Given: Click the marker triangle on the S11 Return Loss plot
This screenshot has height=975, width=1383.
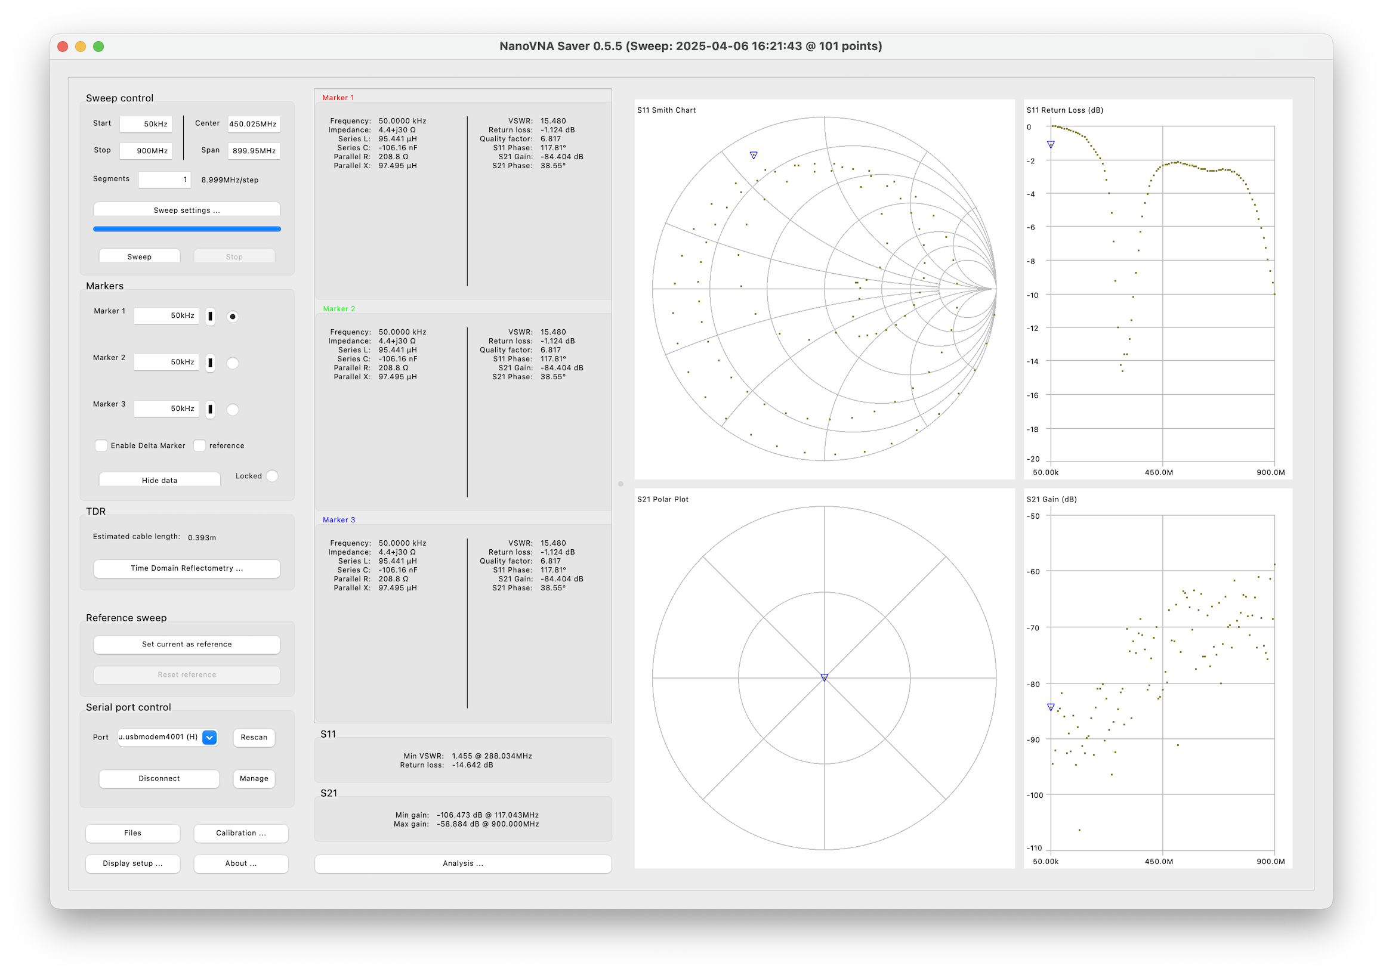Looking at the screenshot, I should click(x=1051, y=144).
